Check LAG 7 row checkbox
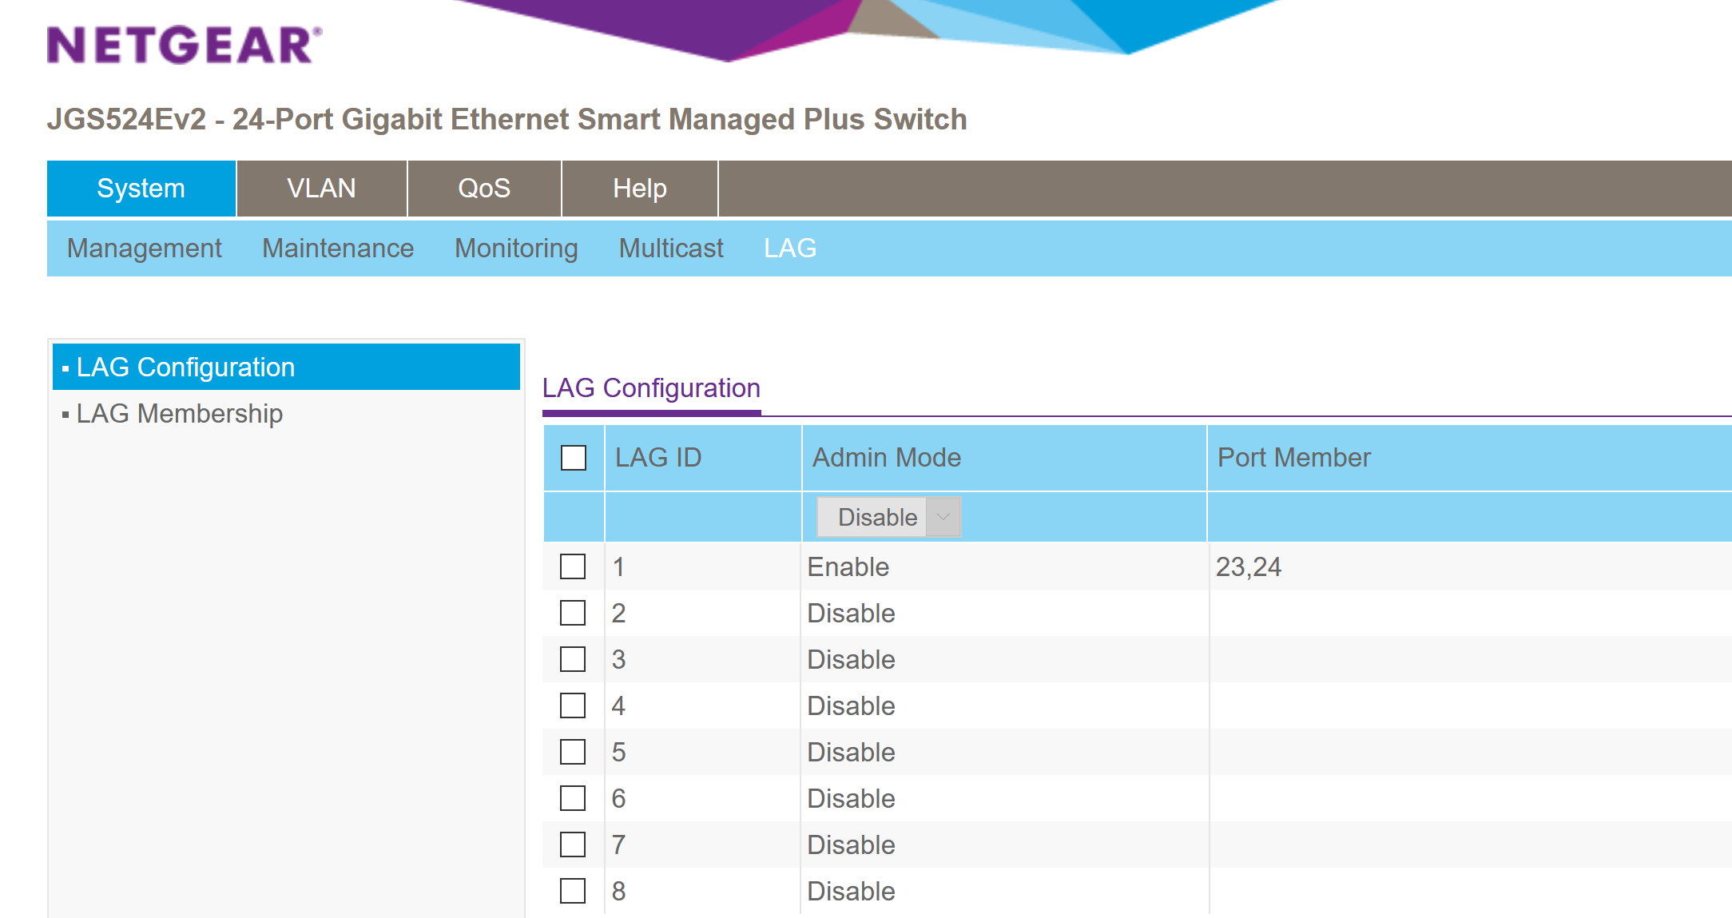The image size is (1732, 918). [573, 844]
